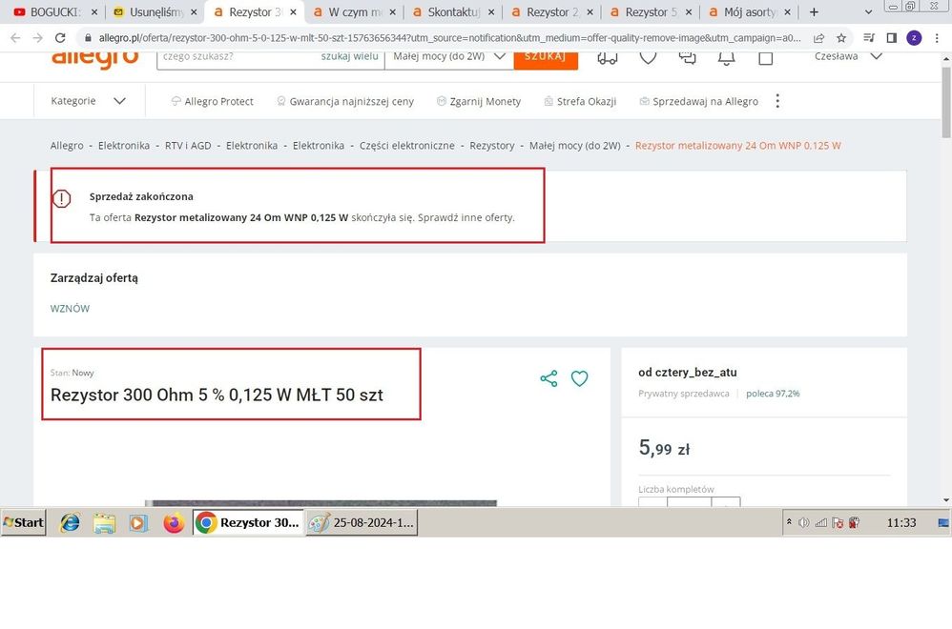
Task: Open the reading list icon in Chrome toolbar
Action: tap(869, 37)
